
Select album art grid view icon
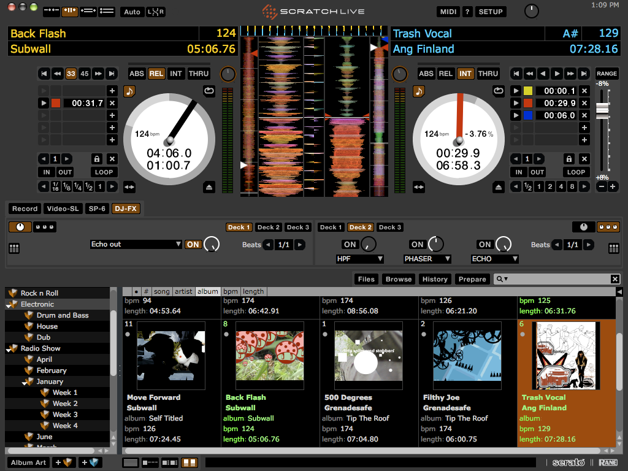(190, 463)
